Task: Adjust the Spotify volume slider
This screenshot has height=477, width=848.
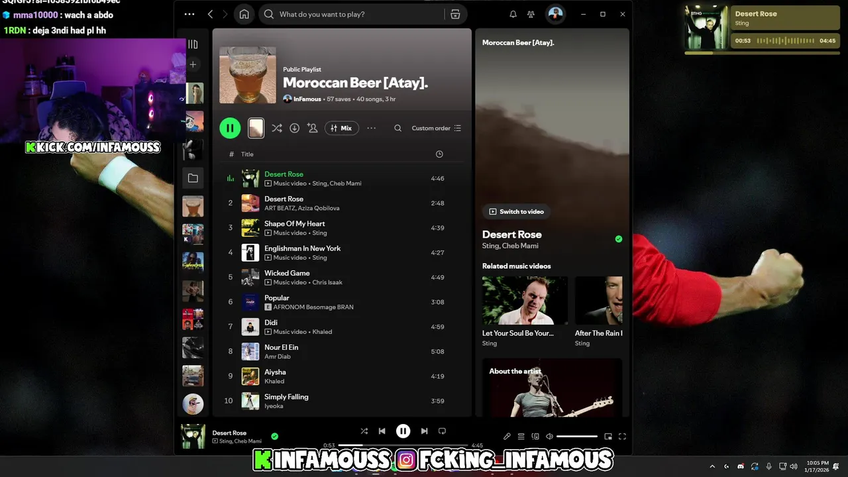Action: (x=577, y=437)
